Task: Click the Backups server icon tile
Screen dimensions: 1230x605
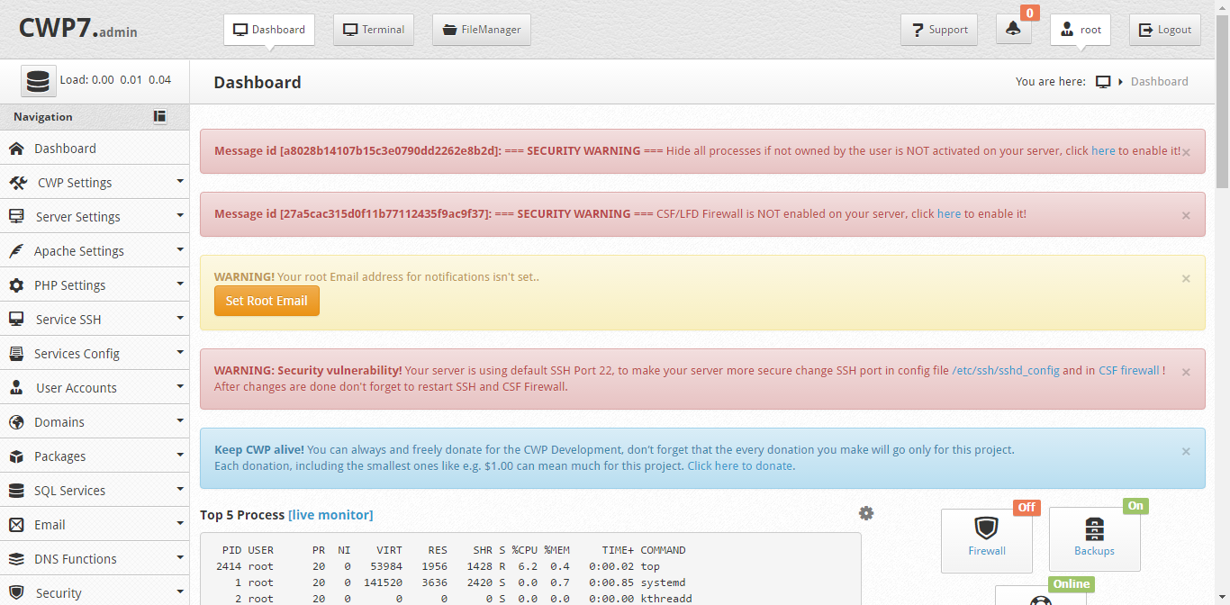Action: tap(1095, 539)
